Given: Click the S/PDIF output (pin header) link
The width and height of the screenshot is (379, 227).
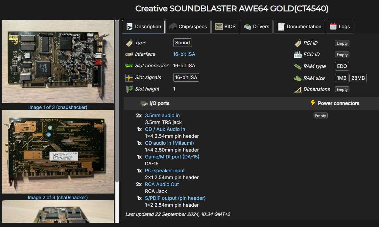Looking at the screenshot, I should [175, 198].
